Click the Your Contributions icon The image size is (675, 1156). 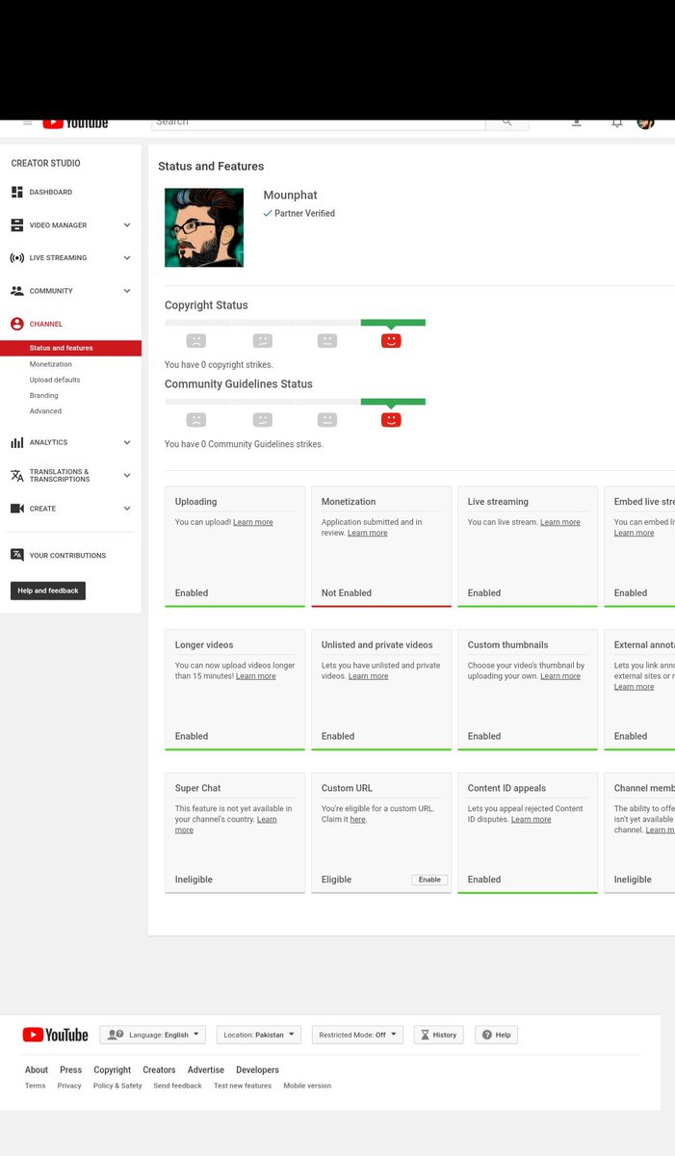click(x=16, y=555)
